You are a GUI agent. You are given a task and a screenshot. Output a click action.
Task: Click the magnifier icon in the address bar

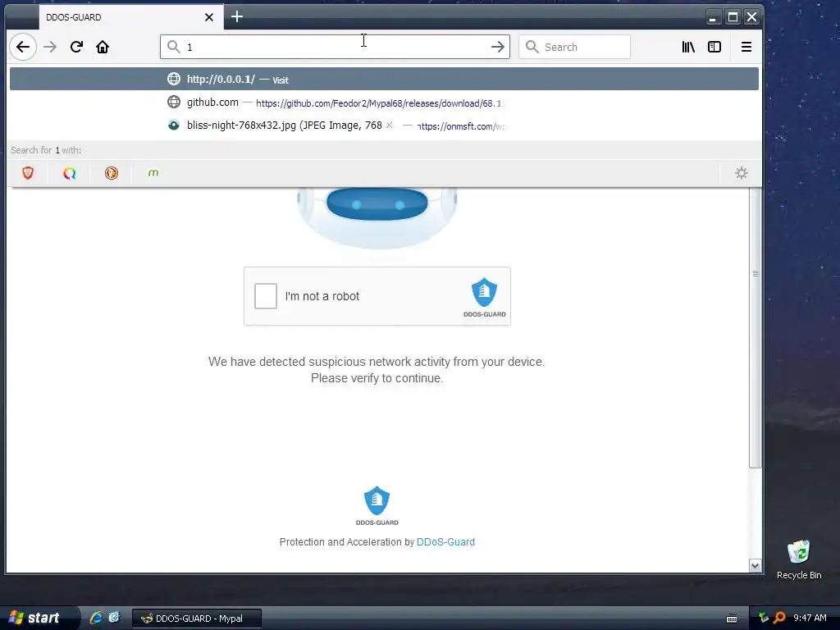point(174,47)
